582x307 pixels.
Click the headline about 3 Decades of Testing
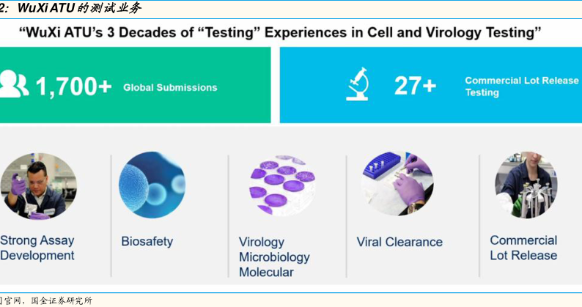(x=280, y=33)
